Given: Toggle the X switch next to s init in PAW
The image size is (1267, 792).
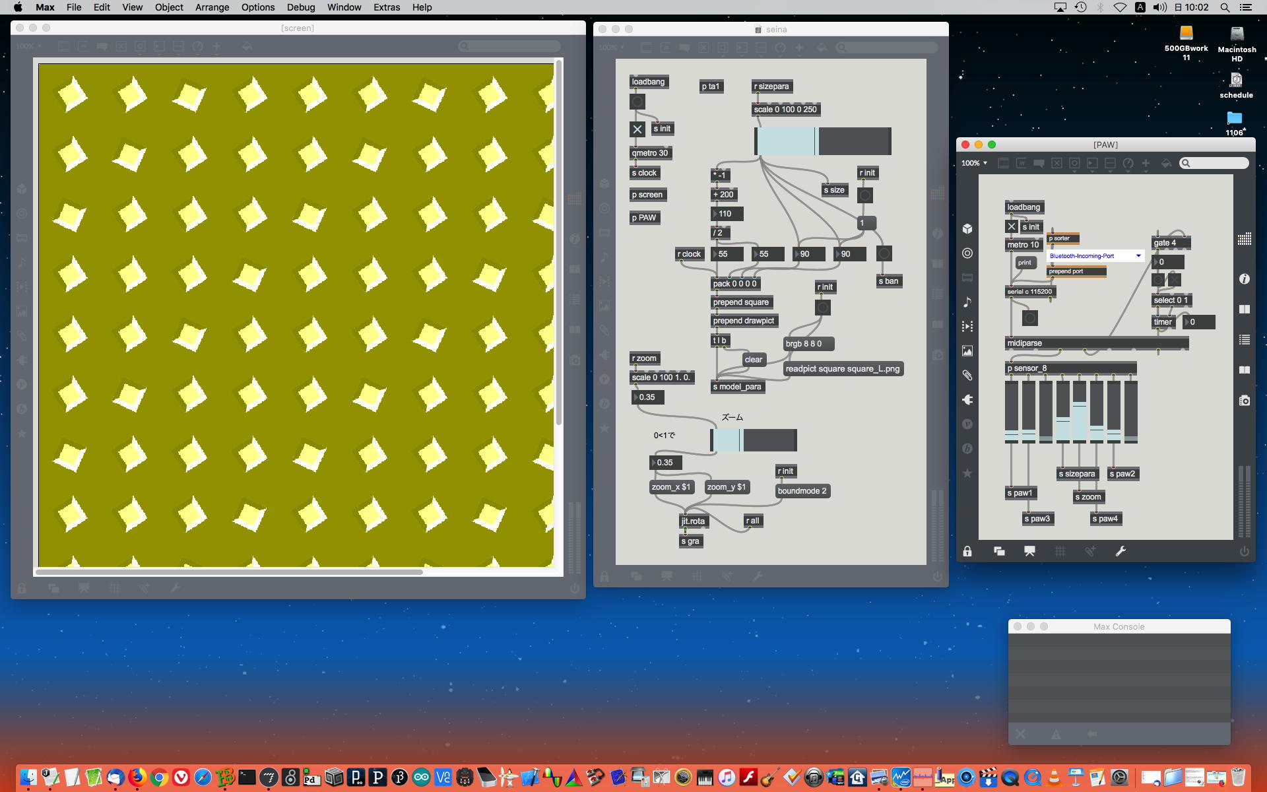Looking at the screenshot, I should [1012, 226].
